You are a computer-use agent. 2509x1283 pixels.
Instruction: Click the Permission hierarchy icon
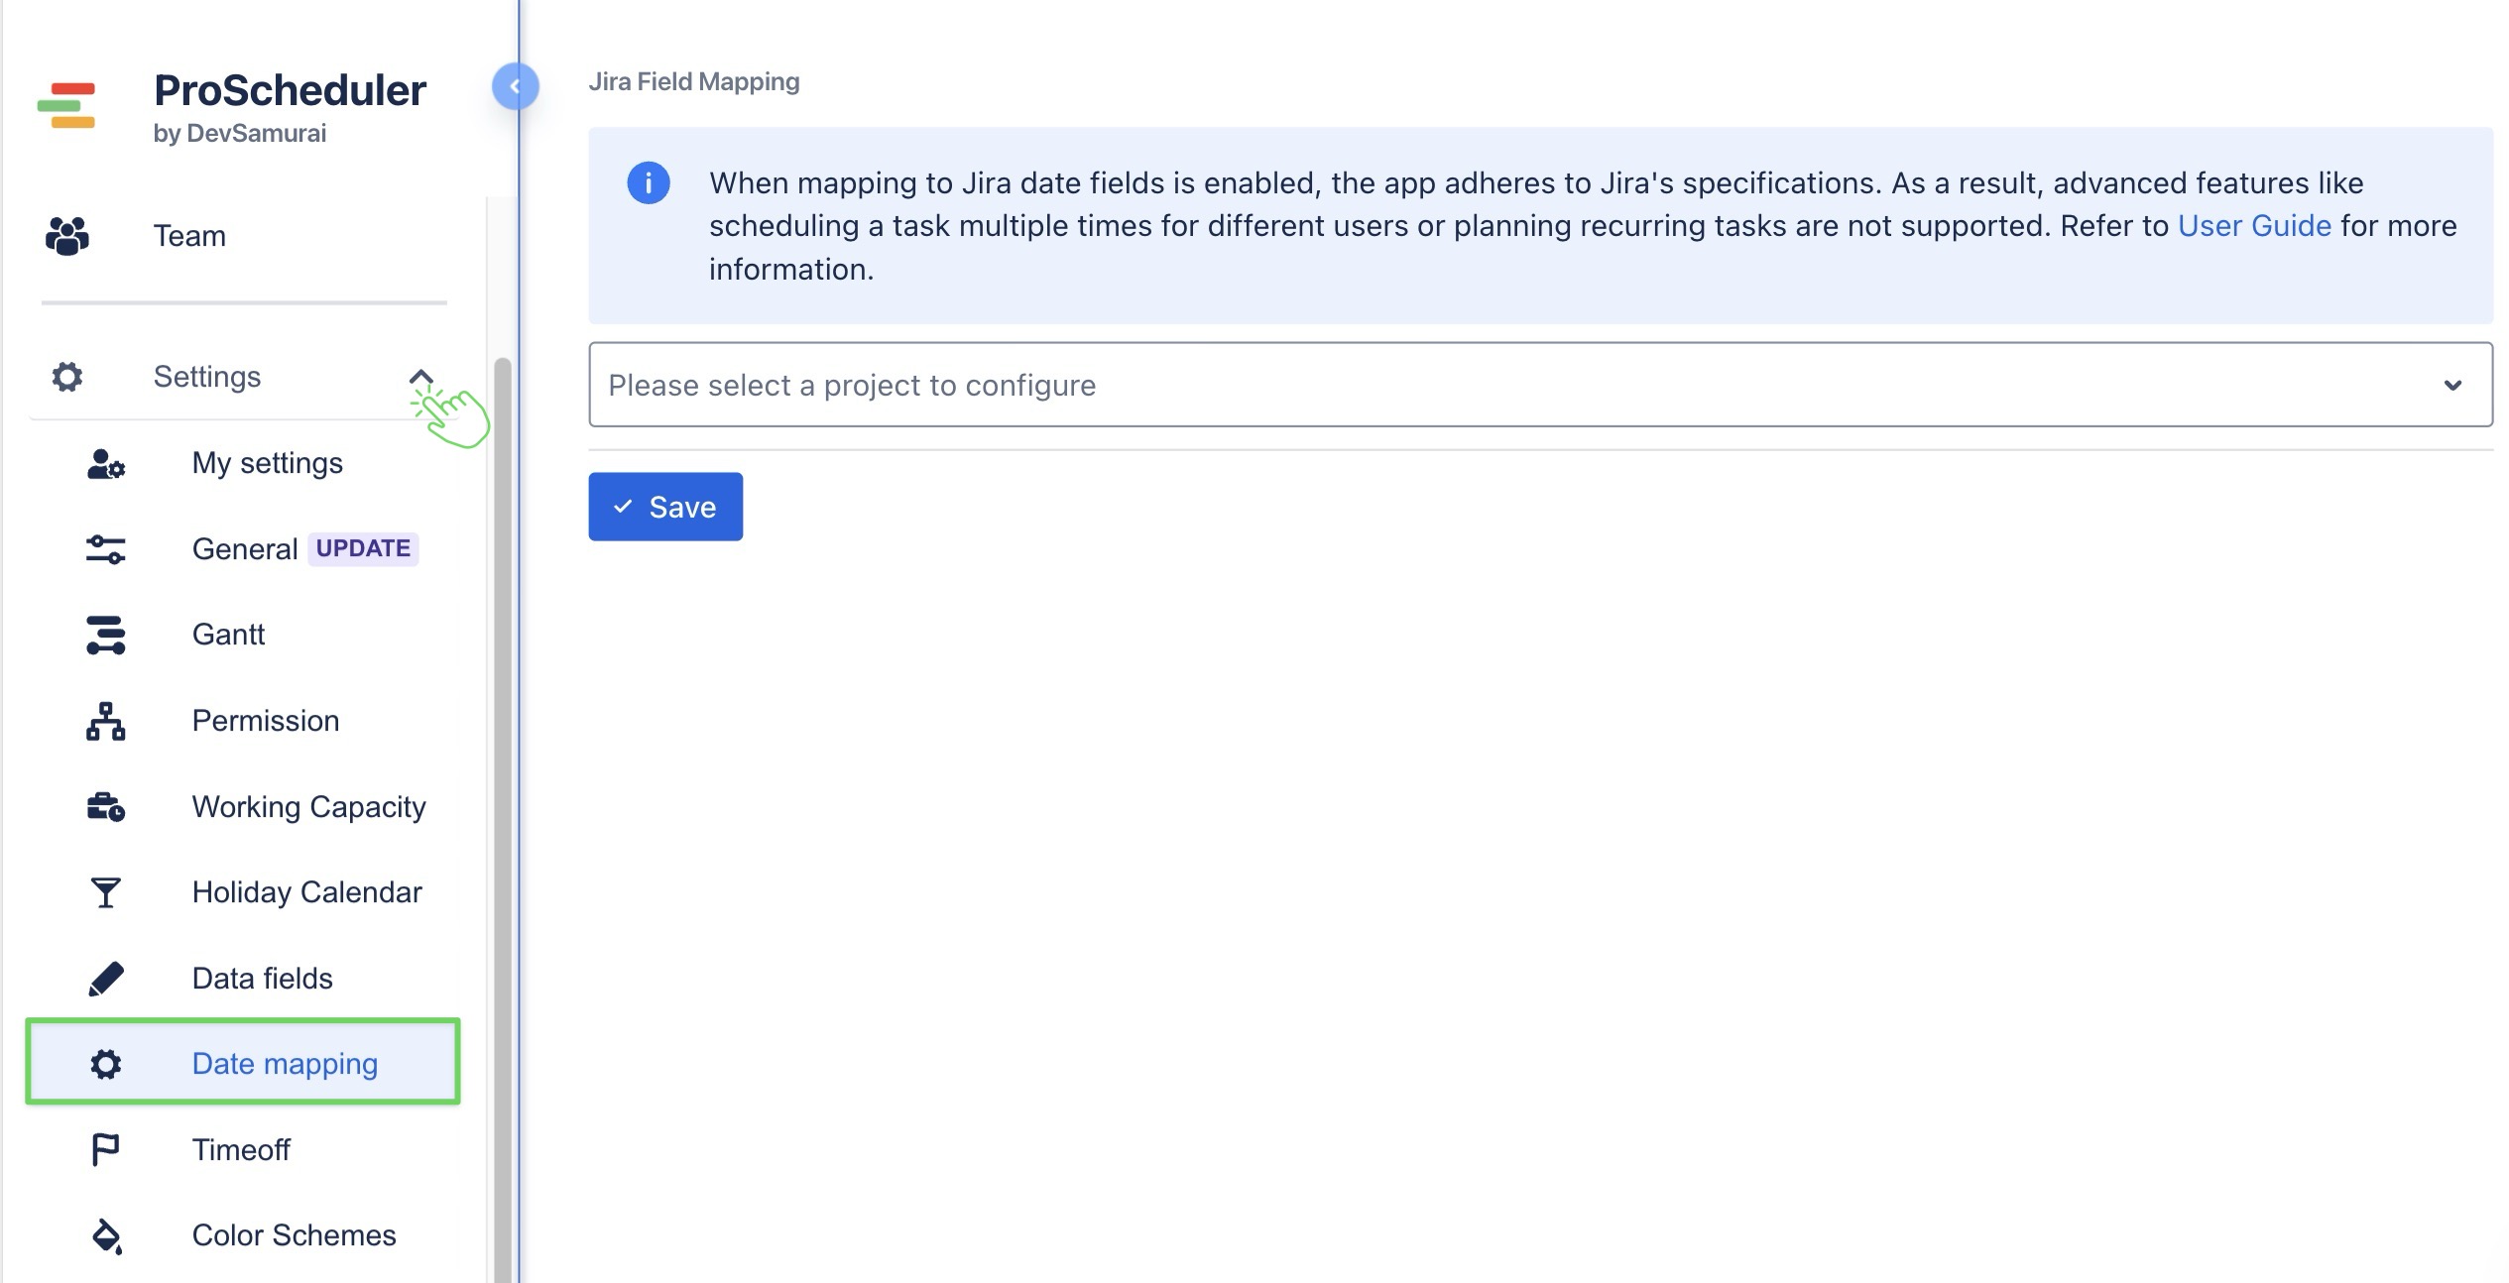(x=106, y=721)
